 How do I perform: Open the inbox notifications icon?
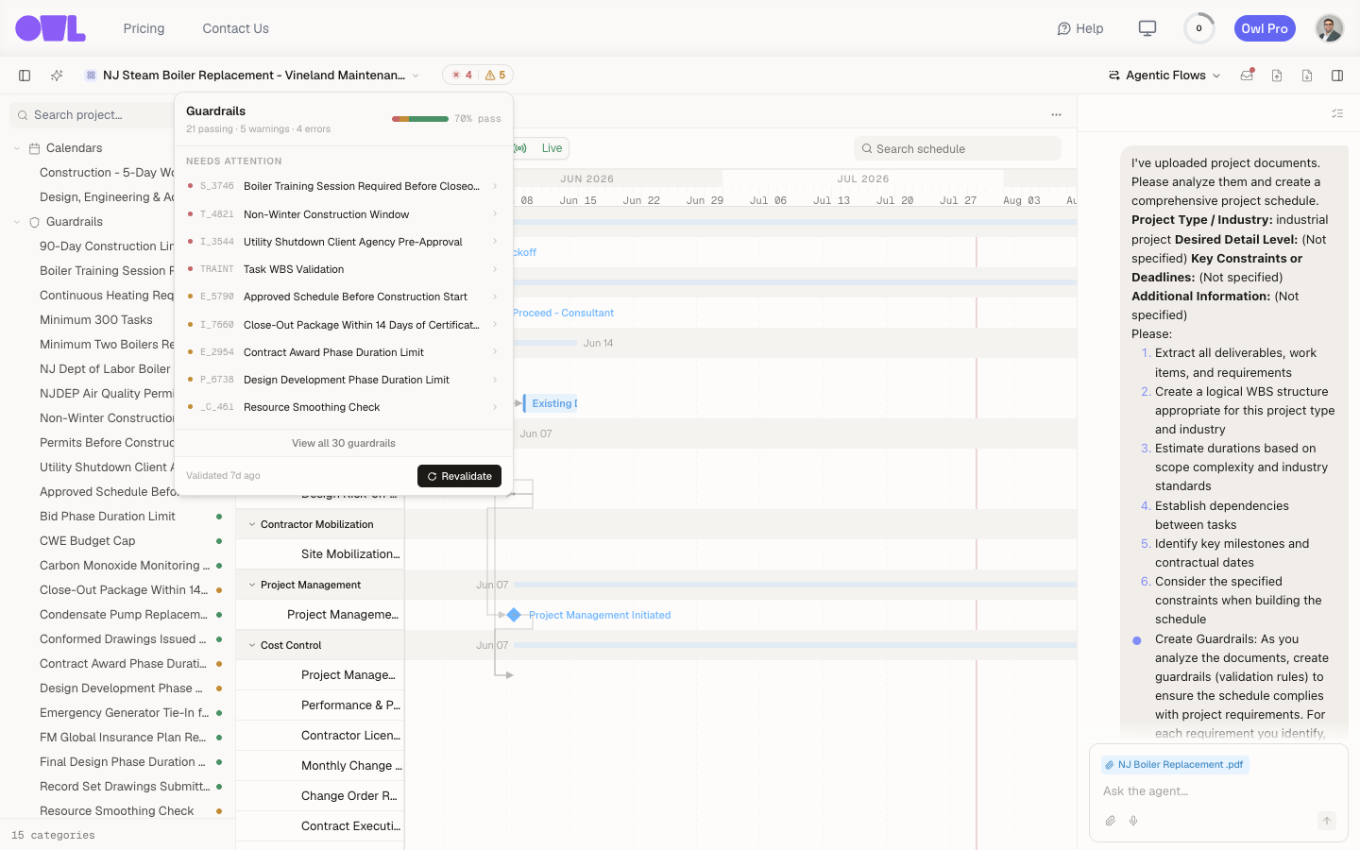pyautogui.click(x=1247, y=76)
